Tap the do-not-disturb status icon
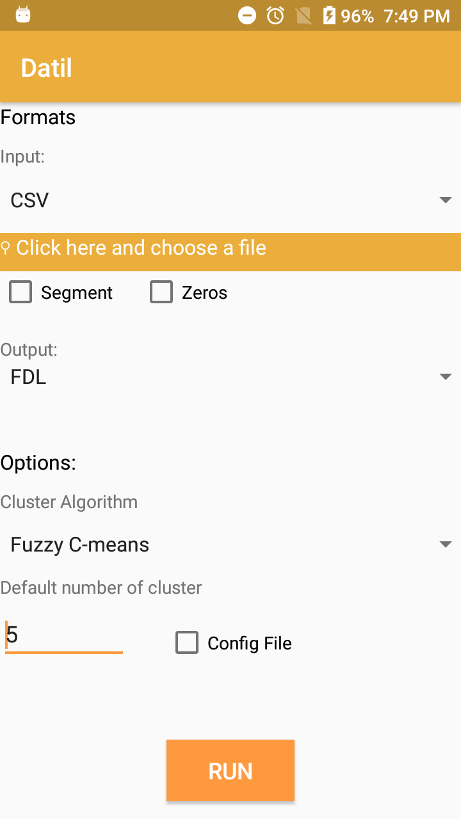The image size is (461, 819). 247,15
